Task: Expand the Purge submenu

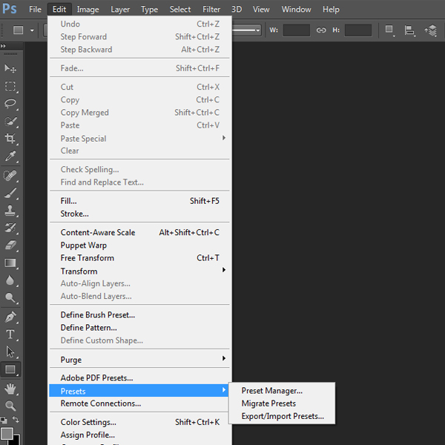Action: 139,359
